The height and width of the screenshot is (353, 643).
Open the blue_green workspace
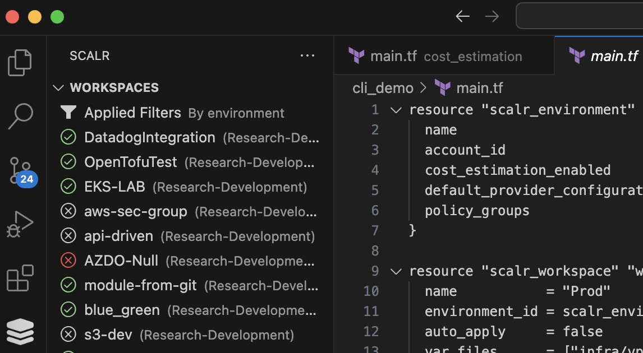click(190, 310)
